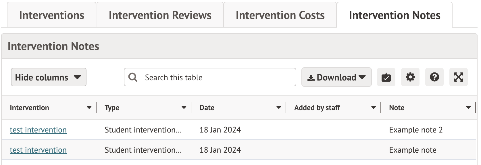This screenshot has width=481, height=165.
Task: Open the Note column dropdown arrow
Action: tap(468, 108)
